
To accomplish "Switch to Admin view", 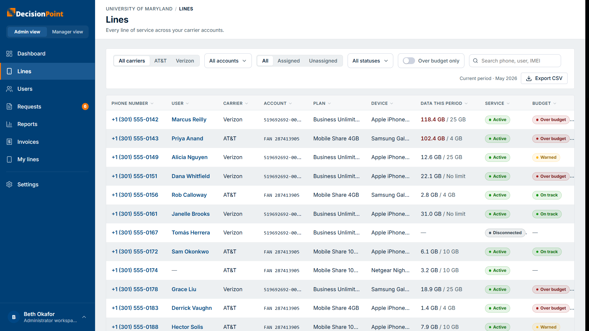I will point(27,32).
